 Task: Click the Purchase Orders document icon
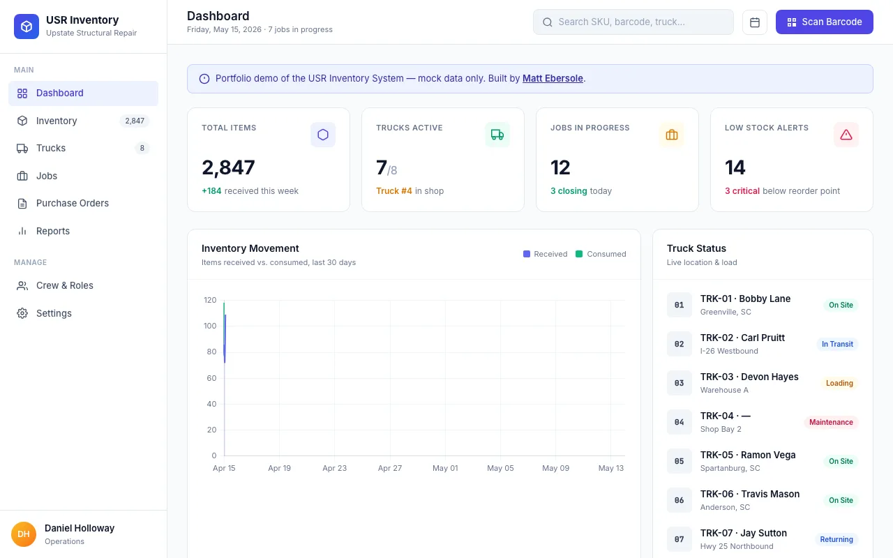point(22,204)
